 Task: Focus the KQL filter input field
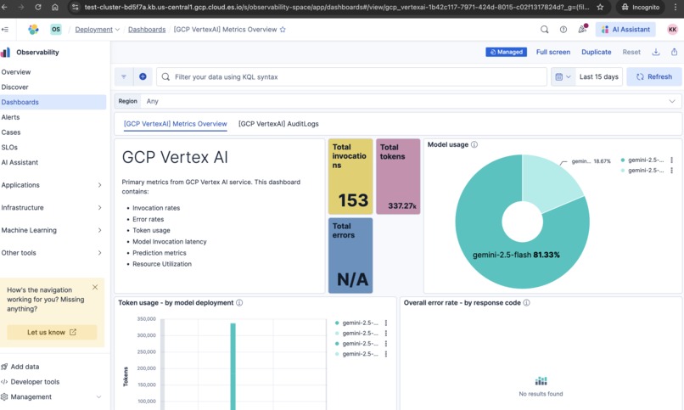[351, 76]
